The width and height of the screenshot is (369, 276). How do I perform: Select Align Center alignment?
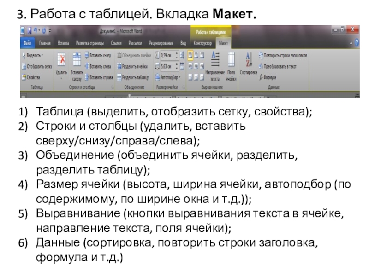(x=196, y=66)
